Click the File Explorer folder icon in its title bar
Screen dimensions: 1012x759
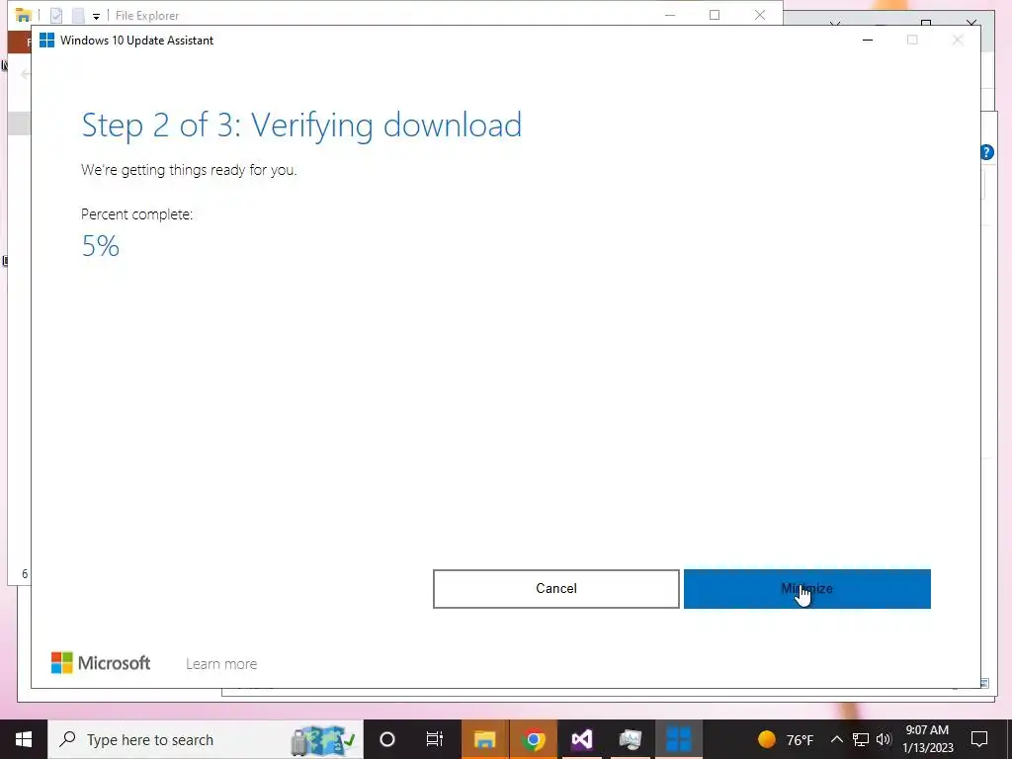click(x=24, y=15)
